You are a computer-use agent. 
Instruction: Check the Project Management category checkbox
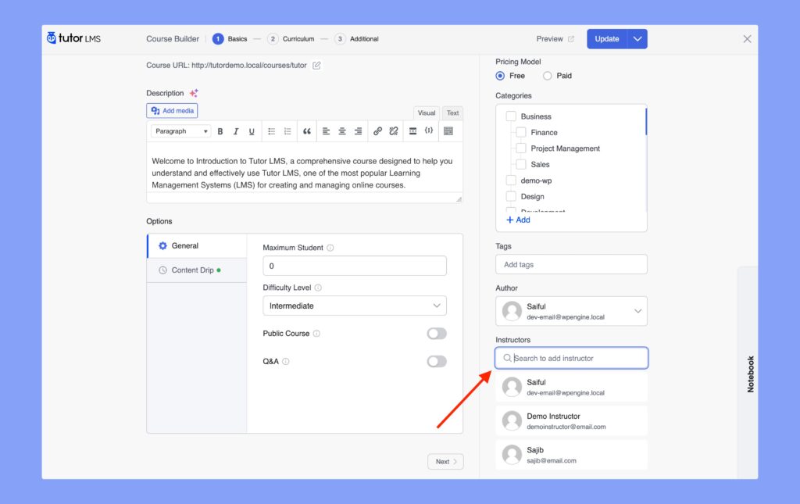point(521,148)
